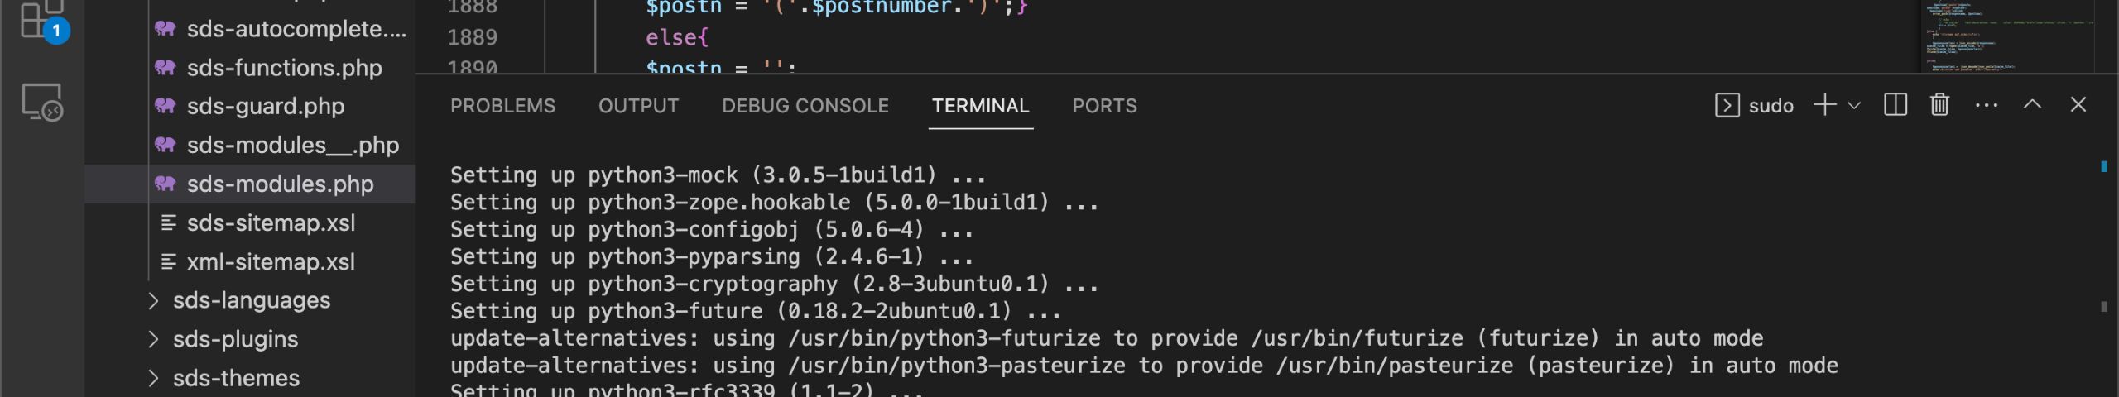Screen dimensions: 2119x397
Task: Switch to the PROBLEMS tab
Action: pyautogui.click(x=502, y=106)
